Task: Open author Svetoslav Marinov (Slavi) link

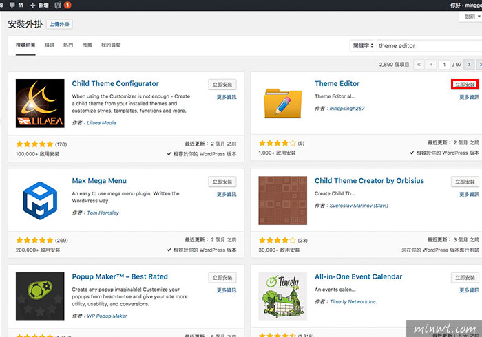Action: 359,206
